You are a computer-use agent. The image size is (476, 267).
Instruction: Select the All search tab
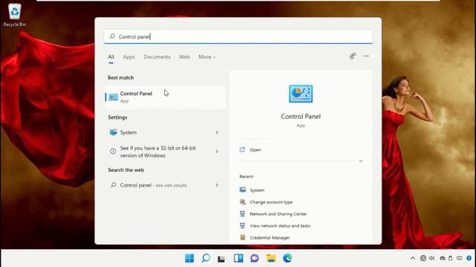pos(111,57)
